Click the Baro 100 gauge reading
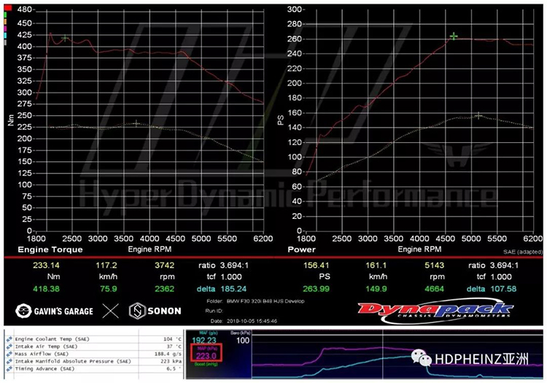The width and height of the screenshot is (547, 383). [243, 341]
